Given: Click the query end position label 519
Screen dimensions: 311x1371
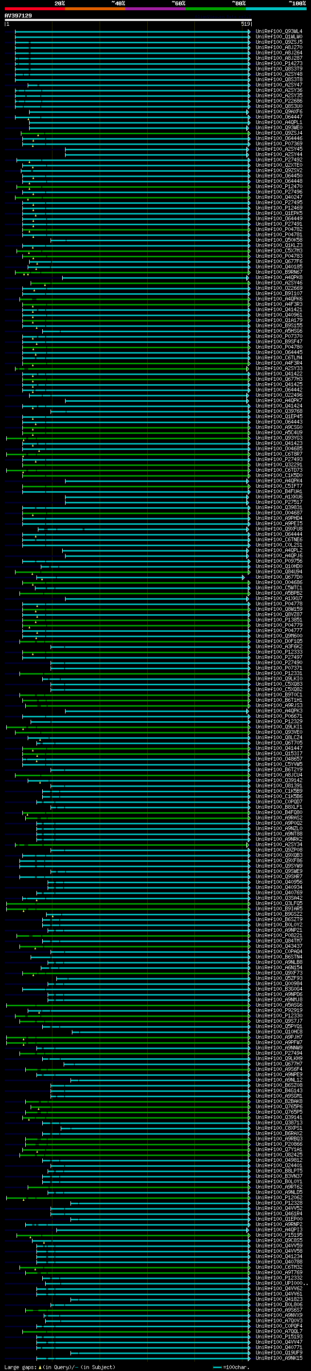Looking at the screenshot, I should [x=245, y=24].
